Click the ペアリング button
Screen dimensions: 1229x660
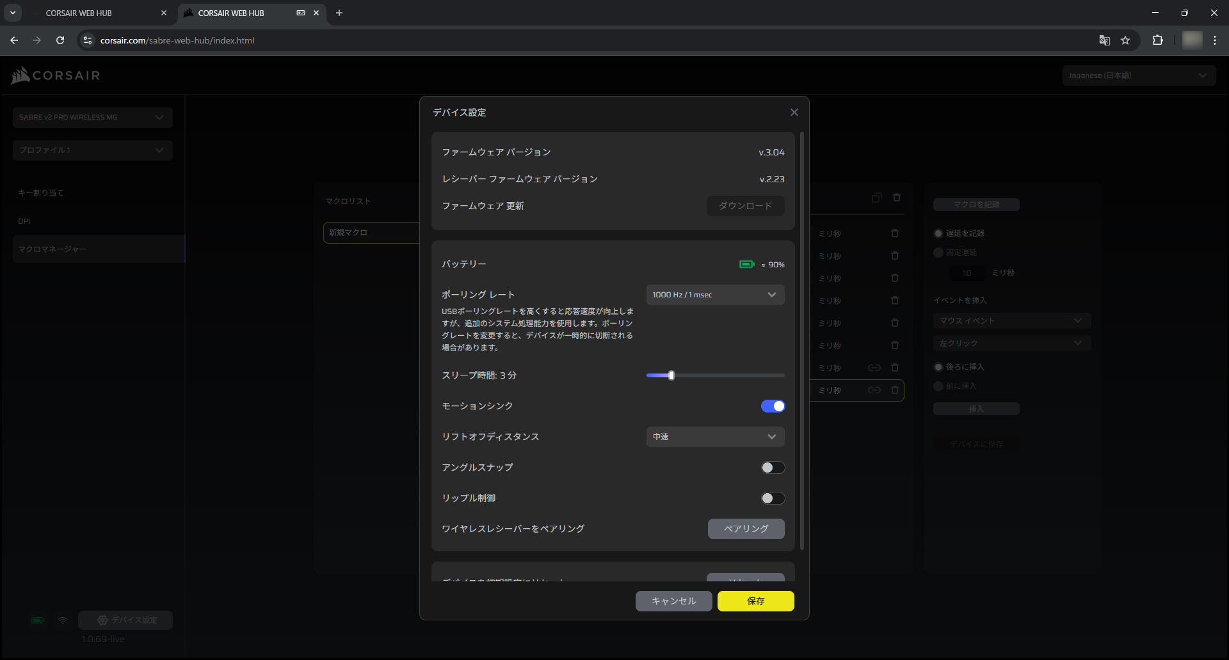746,529
